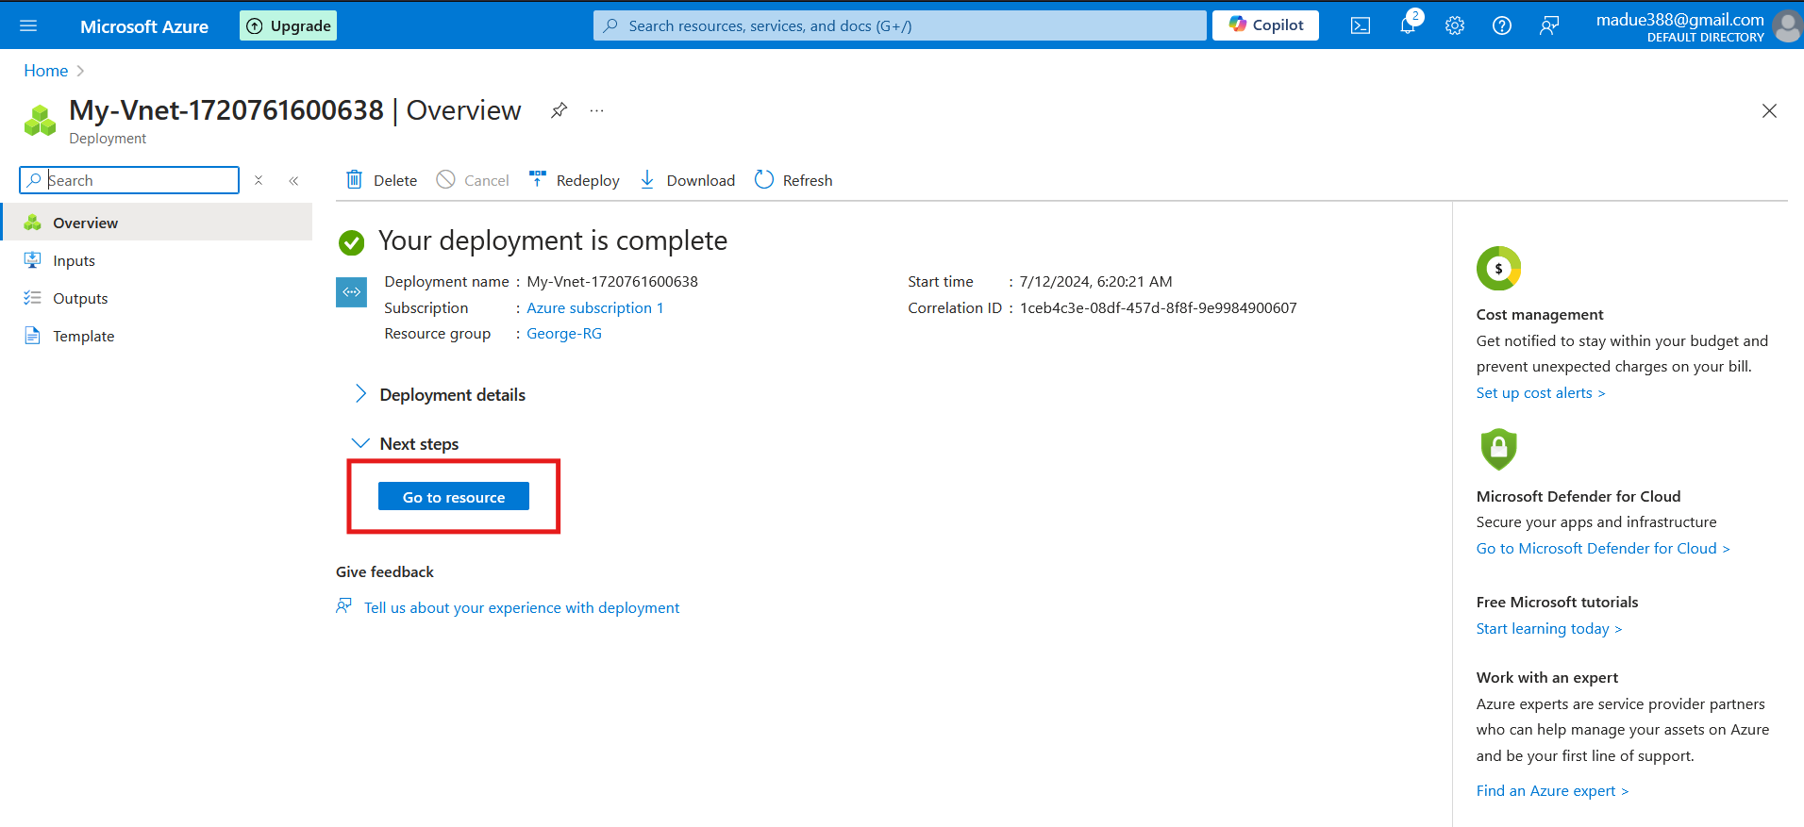1804x827 pixels.
Task: Open the more options ellipsis by title
Action: pos(596,110)
